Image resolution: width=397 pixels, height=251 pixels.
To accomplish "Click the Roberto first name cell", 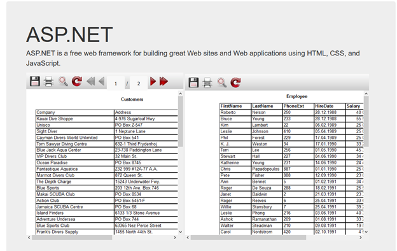I will pyautogui.click(x=235, y=112).
